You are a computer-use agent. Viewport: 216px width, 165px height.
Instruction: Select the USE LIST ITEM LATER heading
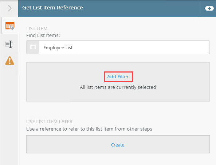click(x=49, y=121)
